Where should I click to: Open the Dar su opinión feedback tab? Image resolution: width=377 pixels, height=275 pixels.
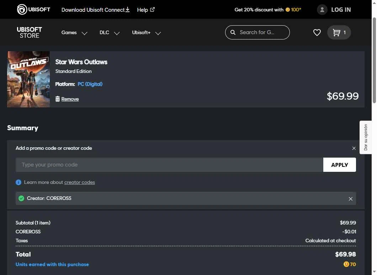coord(366,137)
